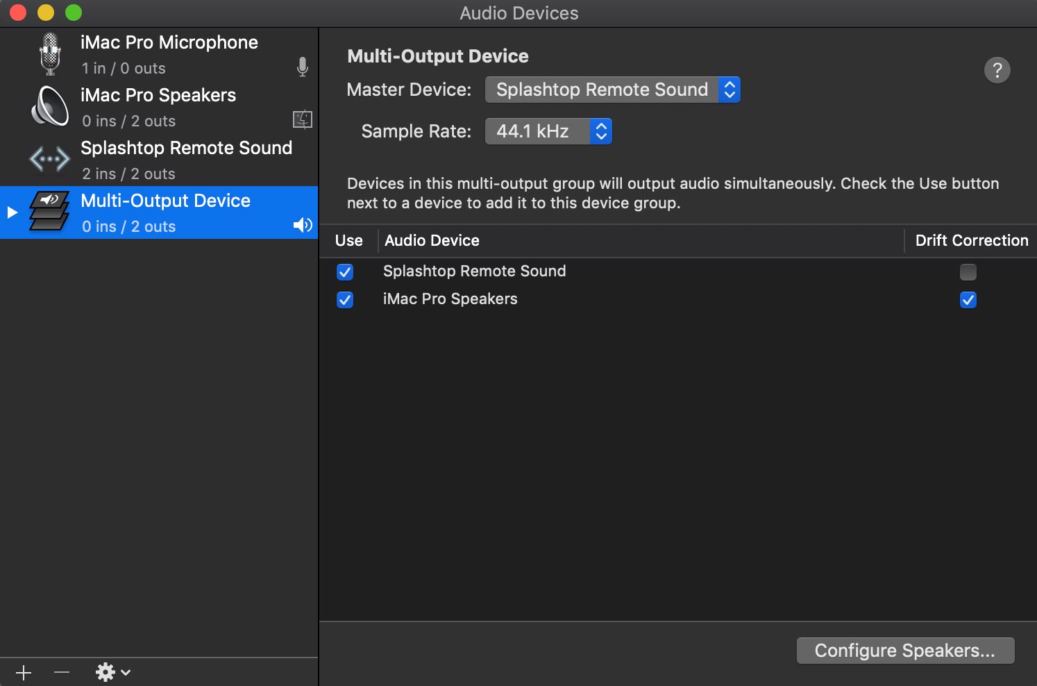Click the Multi-Output Device heading title

[x=438, y=56]
